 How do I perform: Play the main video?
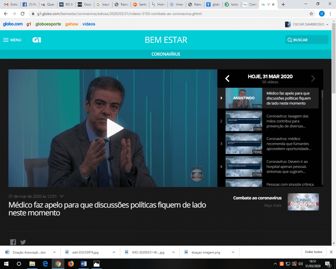(x=115, y=128)
